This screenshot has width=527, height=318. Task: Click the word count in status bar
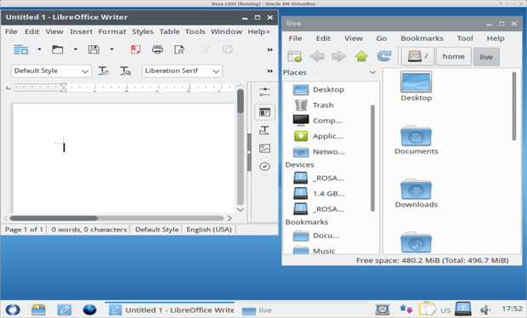88,230
